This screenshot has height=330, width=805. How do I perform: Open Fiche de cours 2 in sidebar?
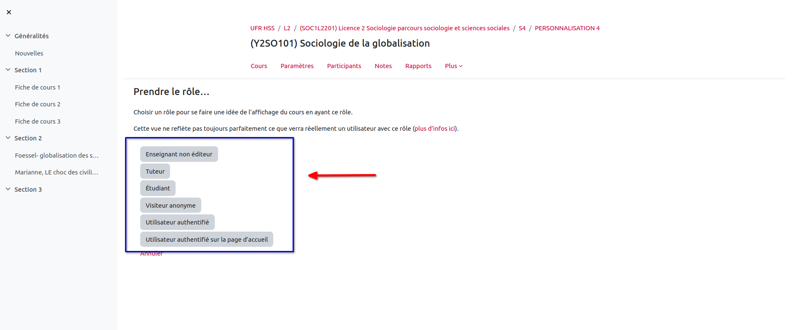tap(37, 104)
